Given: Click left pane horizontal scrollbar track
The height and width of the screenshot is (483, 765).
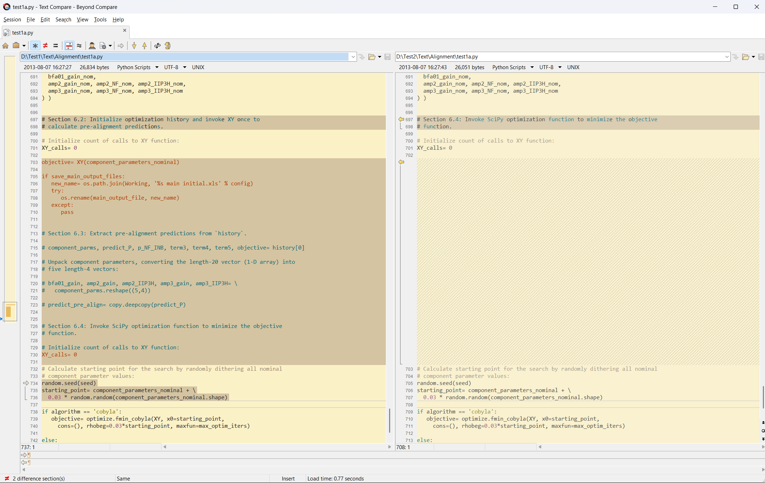Looking at the screenshot, I should click(x=277, y=447).
